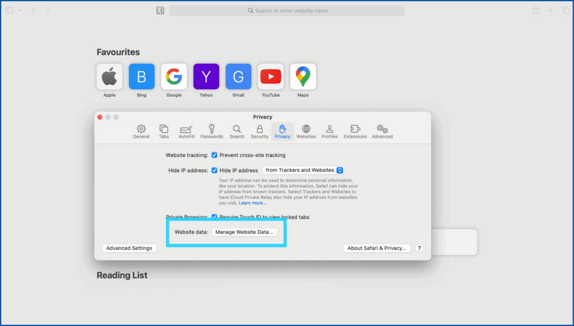Open the sidebar options dropdown arrow
The image size is (574, 326).
pos(20,11)
